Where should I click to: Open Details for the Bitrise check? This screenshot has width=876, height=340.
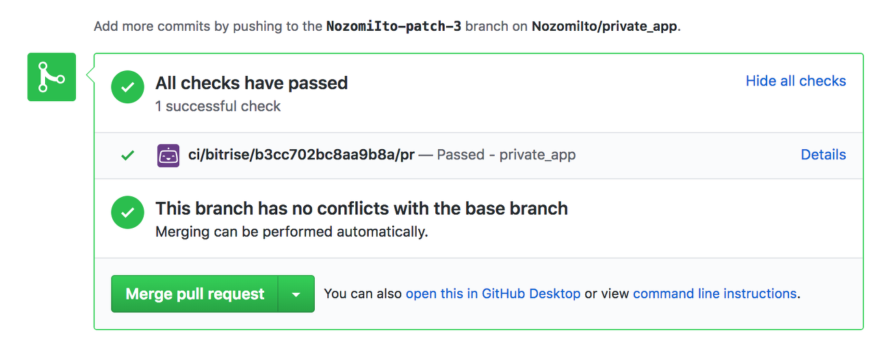click(x=823, y=155)
